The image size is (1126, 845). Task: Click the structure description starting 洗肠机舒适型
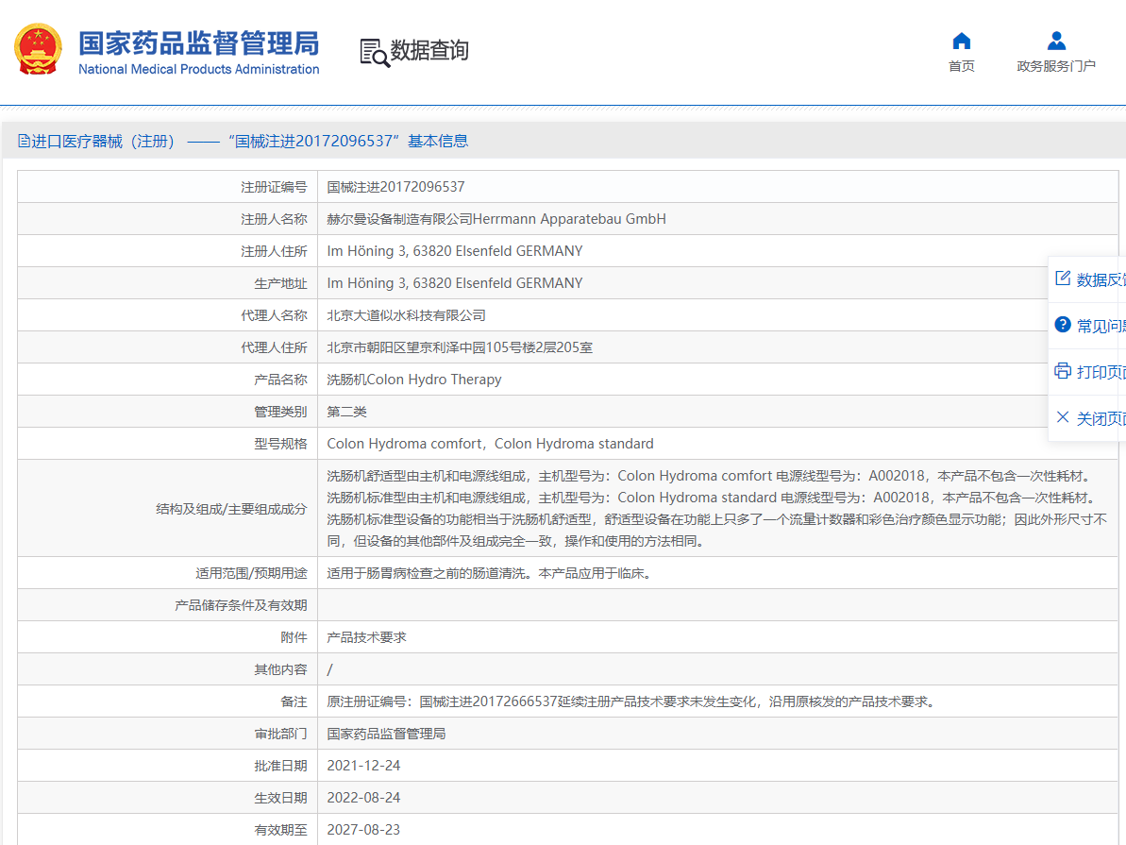coord(716,508)
